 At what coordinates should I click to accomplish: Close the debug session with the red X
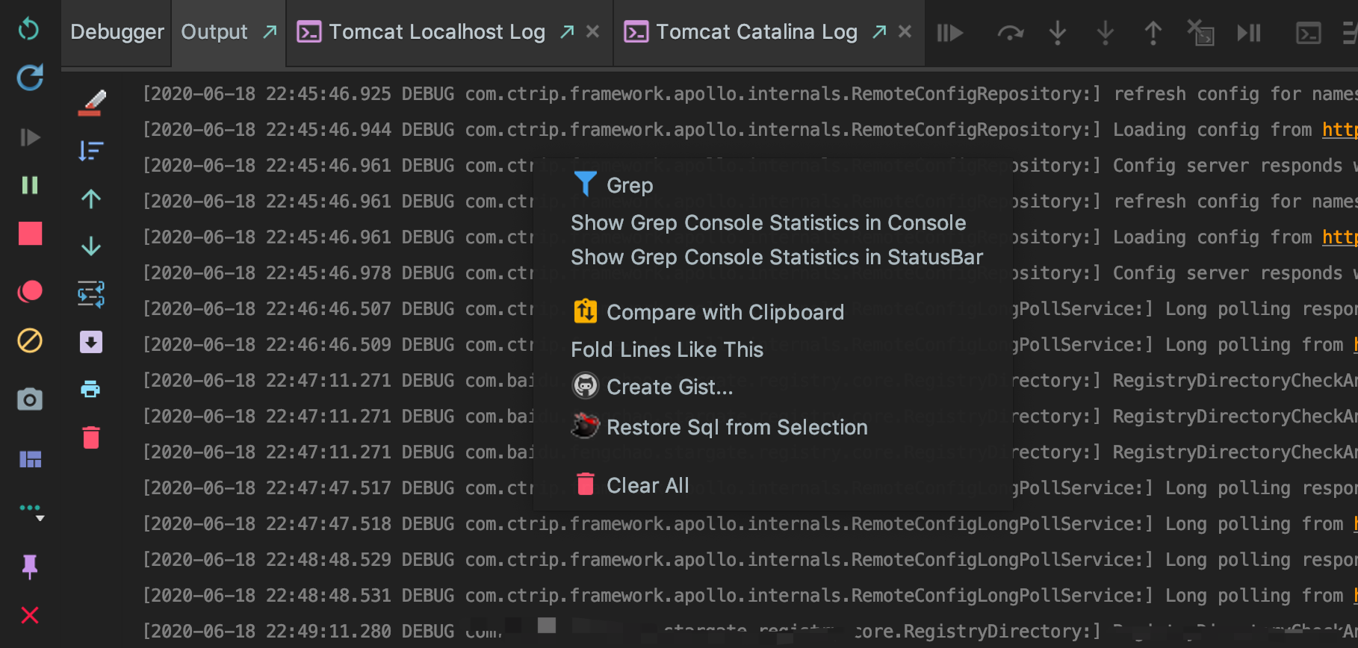[30, 616]
